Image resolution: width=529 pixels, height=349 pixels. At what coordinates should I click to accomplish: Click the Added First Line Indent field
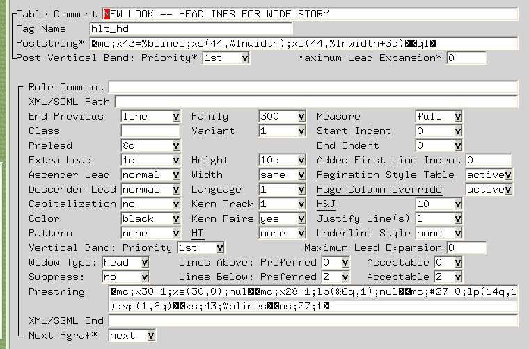coord(488,161)
